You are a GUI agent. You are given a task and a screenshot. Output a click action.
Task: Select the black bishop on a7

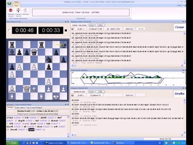point(12,52)
